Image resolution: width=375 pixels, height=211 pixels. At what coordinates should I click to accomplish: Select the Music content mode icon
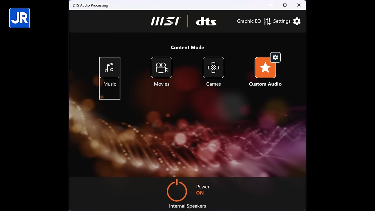tap(110, 68)
